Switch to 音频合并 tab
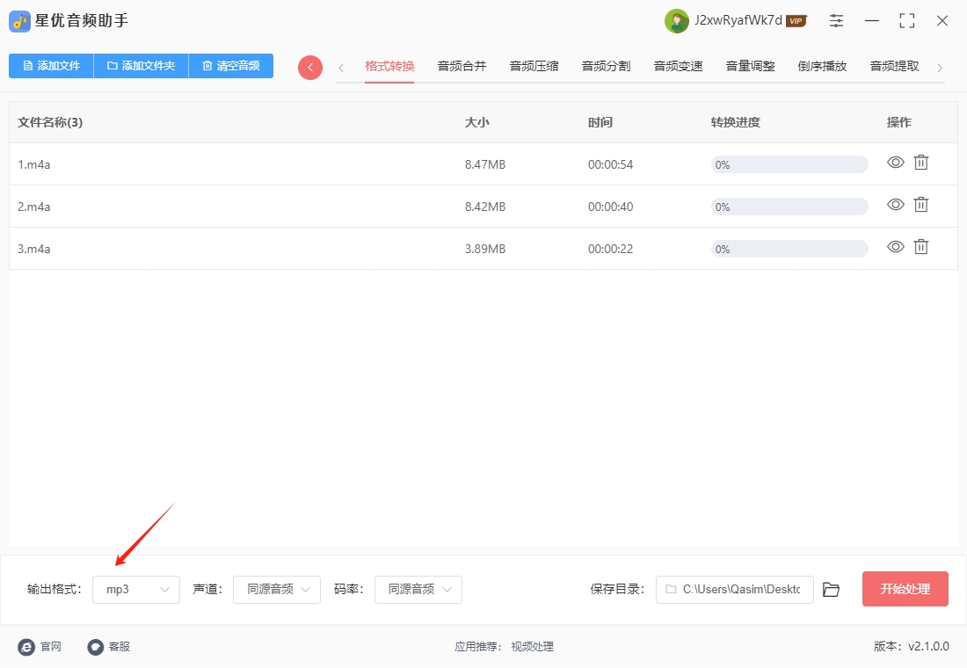 click(462, 66)
